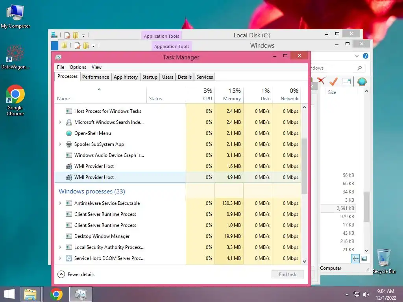Click the Service Host DCOM gear icon
Viewport: 403px width, 302px height.
coord(68,258)
